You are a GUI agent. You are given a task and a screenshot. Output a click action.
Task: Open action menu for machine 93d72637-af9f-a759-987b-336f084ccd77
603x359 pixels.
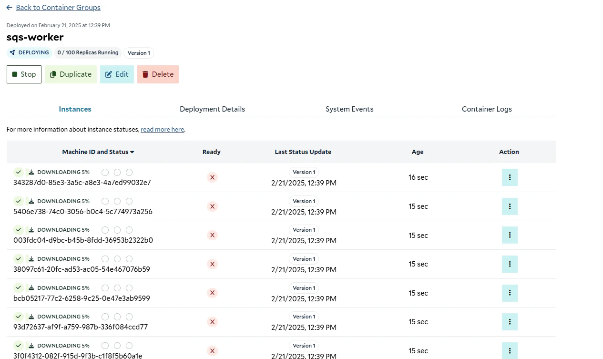[x=510, y=322]
